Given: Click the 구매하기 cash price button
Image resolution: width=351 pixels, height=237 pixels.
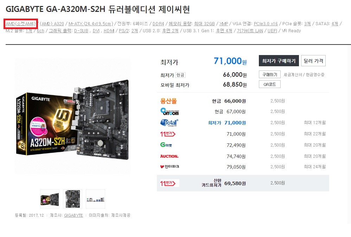Looking at the screenshot, I should pyautogui.click(x=270, y=75).
